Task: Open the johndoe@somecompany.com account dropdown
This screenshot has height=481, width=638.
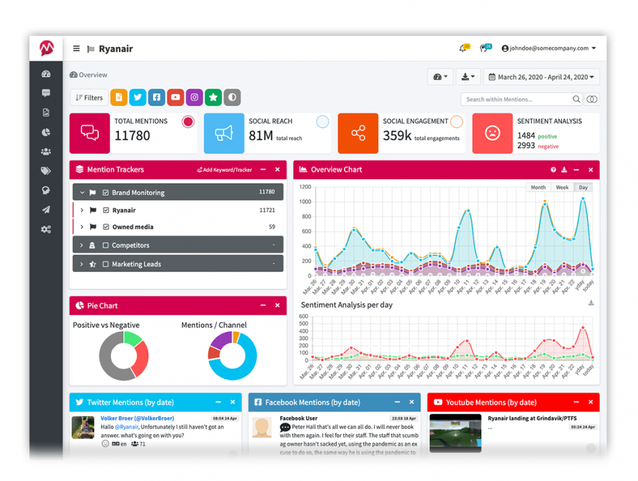Action: point(549,48)
